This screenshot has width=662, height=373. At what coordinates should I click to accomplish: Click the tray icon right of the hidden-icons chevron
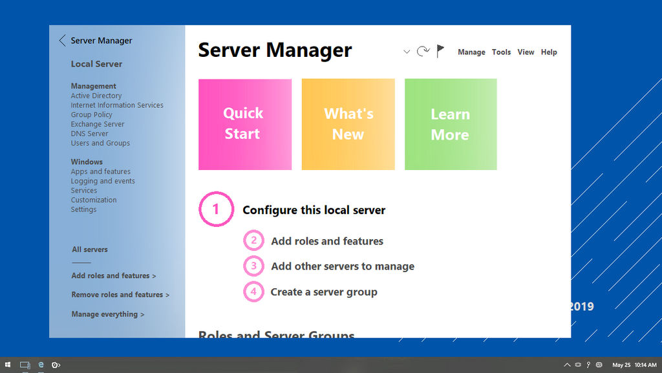click(578, 365)
